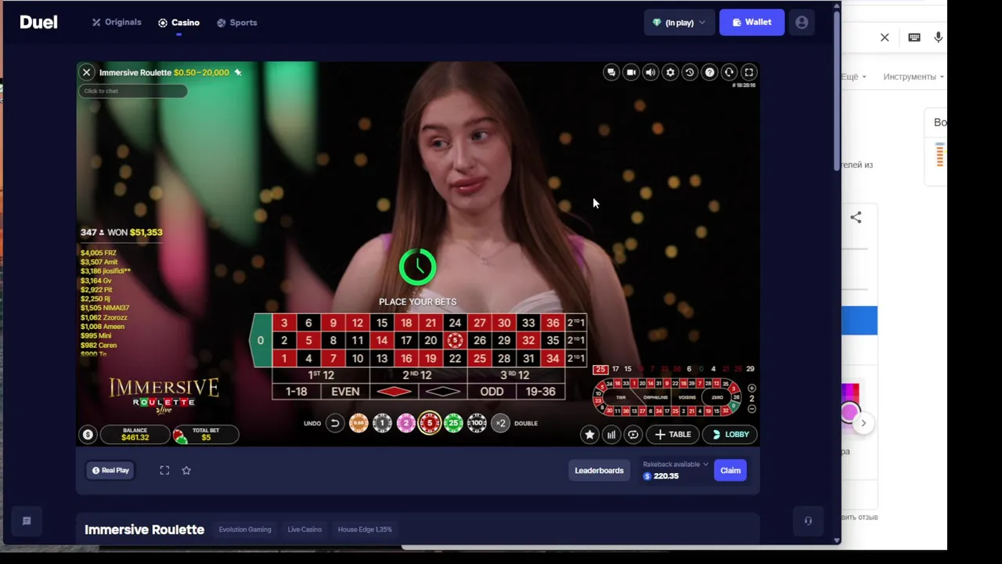Click share icon in background browser window

[x=856, y=218]
